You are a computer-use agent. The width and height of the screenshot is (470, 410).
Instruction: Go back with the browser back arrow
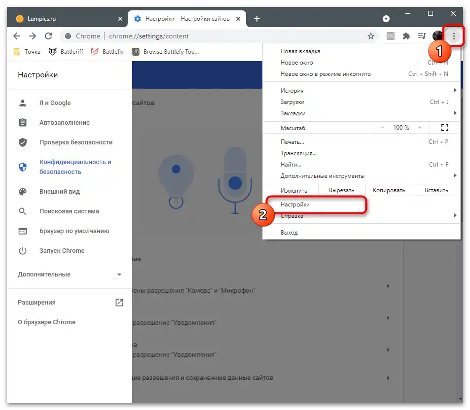coord(17,36)
